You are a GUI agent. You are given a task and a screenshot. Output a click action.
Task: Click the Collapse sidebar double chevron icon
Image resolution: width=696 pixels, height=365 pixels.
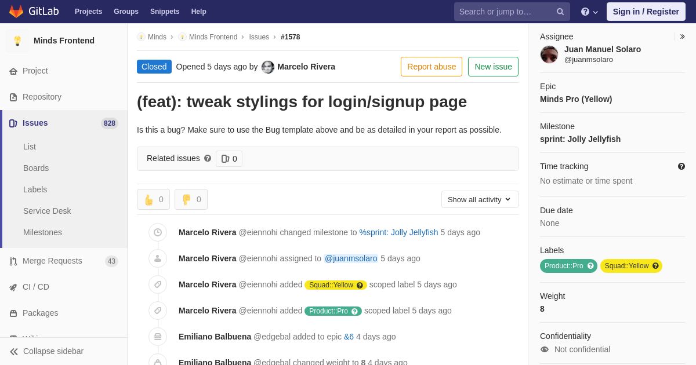[x=14, y=352]
